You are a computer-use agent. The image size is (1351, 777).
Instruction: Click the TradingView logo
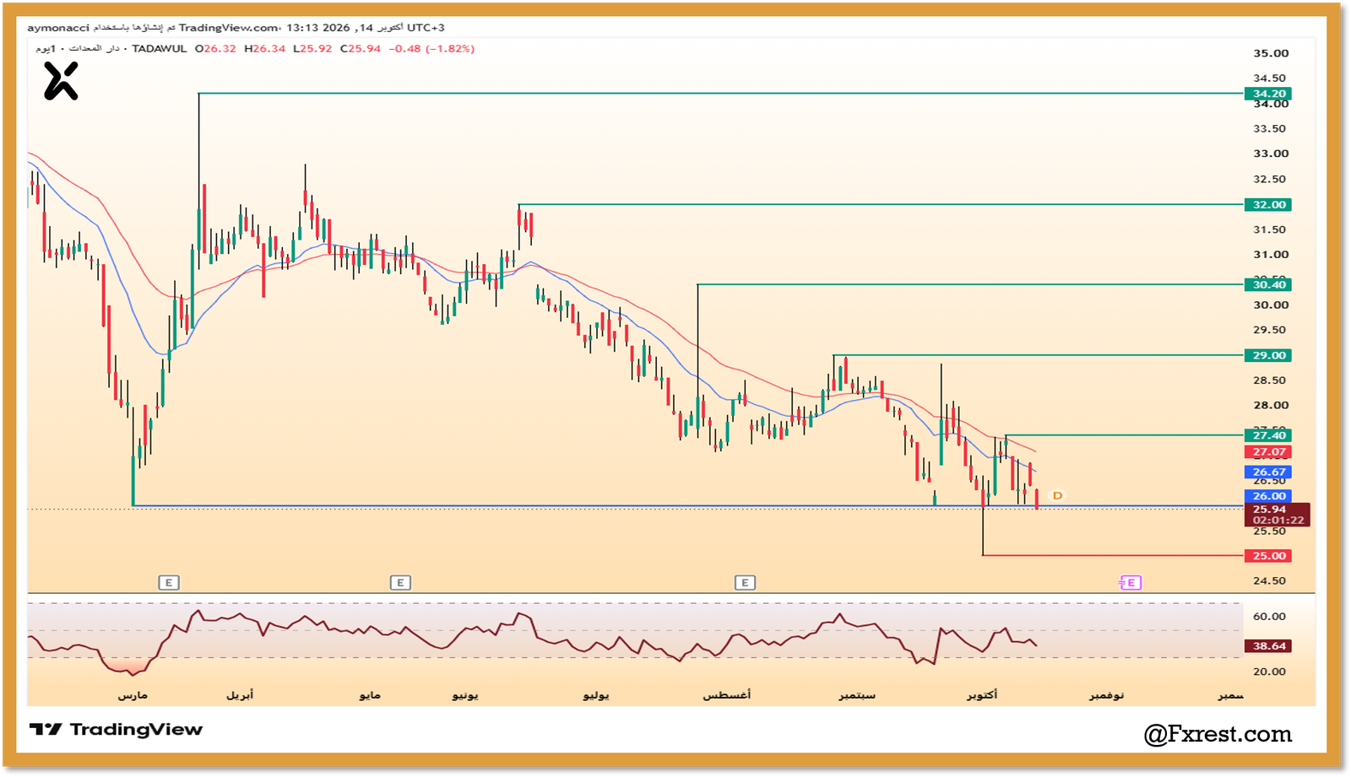[x=117, y=729]
